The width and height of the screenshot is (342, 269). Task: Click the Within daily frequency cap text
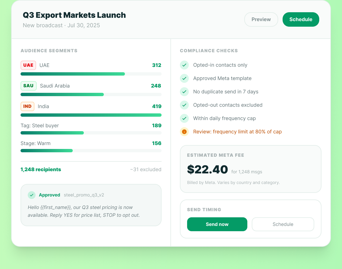click(225, 118)
